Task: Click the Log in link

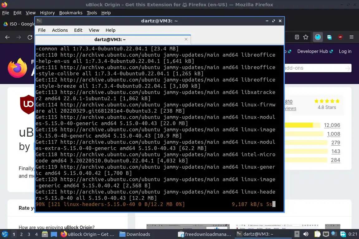Action: pos(345,51)
